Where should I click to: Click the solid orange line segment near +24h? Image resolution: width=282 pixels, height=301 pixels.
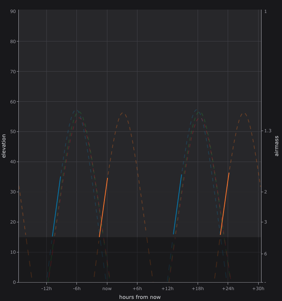coord(225,204)
